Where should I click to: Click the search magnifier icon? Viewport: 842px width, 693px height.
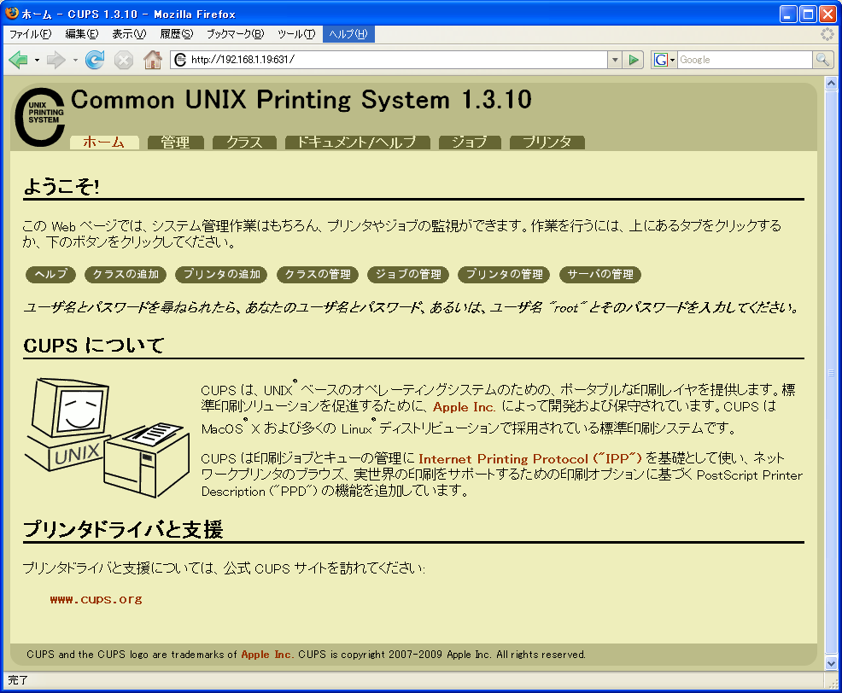coord(822,60)
